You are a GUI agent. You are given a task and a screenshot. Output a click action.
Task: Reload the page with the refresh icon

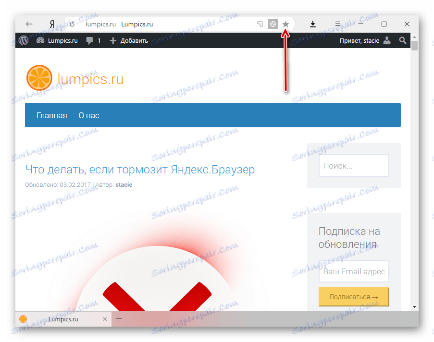(72, 24)
